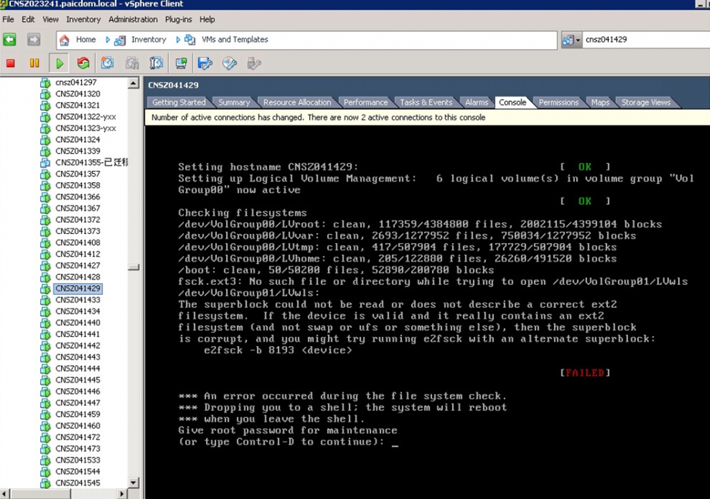Viewport: 710px width, 499px height.
Task: Power on the VM with green play icon
Action: [x=60, y=63]
